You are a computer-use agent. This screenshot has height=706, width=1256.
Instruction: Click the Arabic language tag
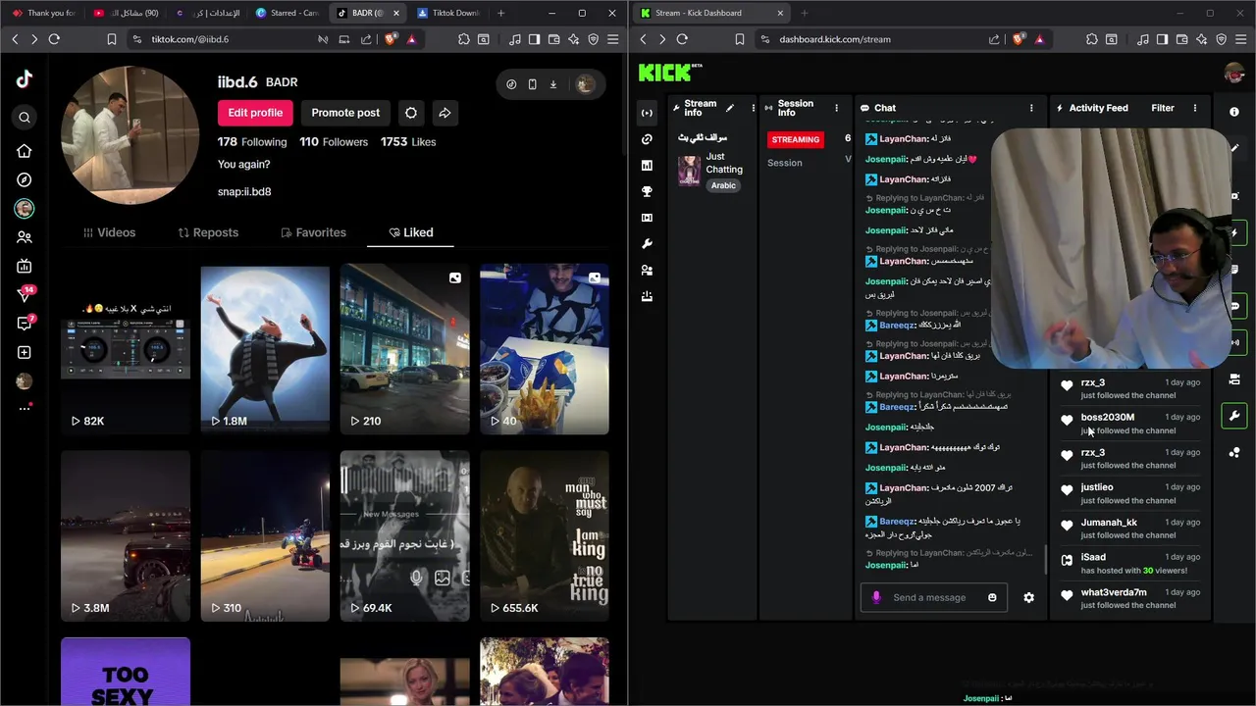[723, 185]
